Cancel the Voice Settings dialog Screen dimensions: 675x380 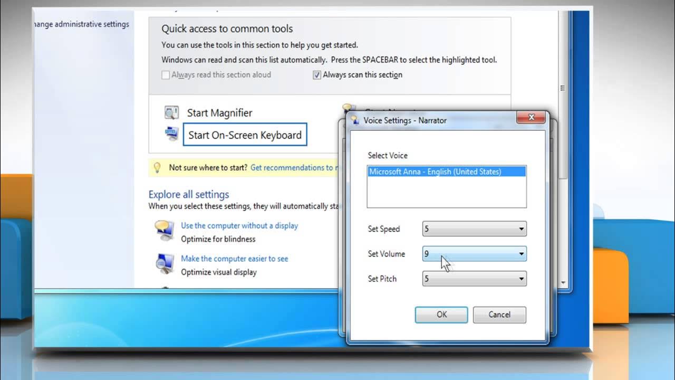tap(499, 315)
